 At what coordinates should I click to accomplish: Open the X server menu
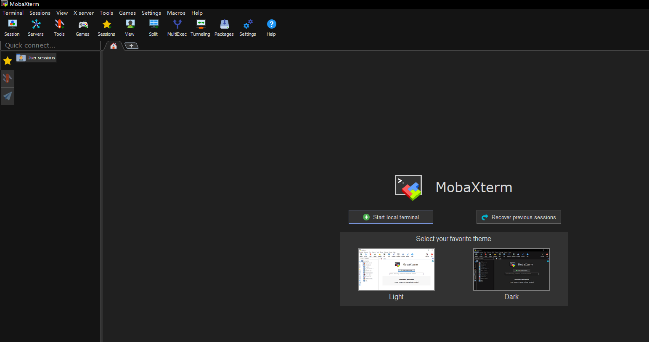click(x=84, y=13)
